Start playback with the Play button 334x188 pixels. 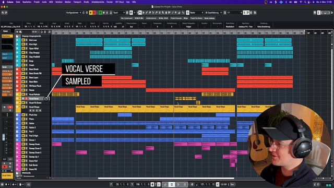[178, 184]
